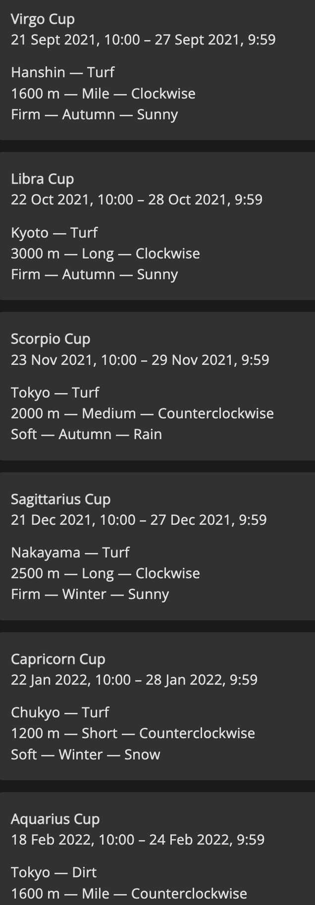This screenshot has width=315, height=905.
Task: Open the Aquarius Cup title
Action: [55, 819]
